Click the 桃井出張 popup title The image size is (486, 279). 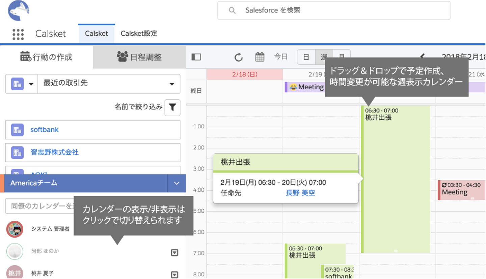pyautogui.click(x=236, y=162)
